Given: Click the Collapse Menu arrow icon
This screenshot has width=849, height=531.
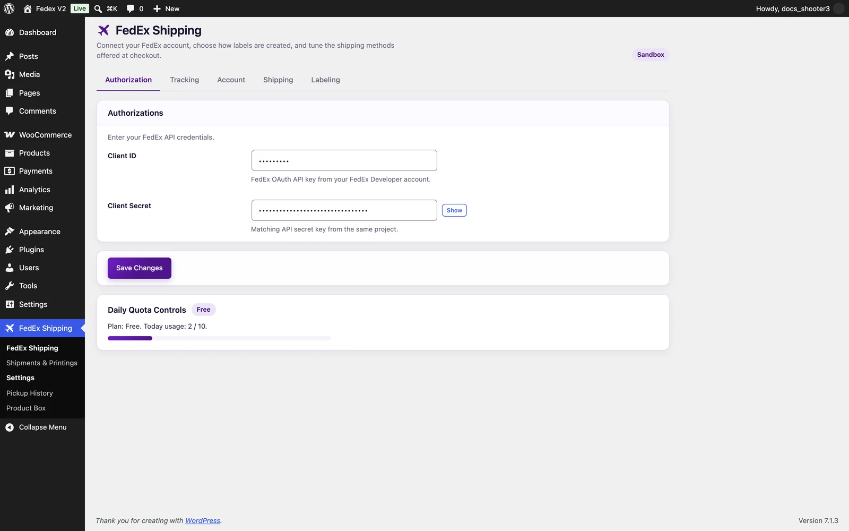Looking at the screenshot, I should (x=10, y=427).
